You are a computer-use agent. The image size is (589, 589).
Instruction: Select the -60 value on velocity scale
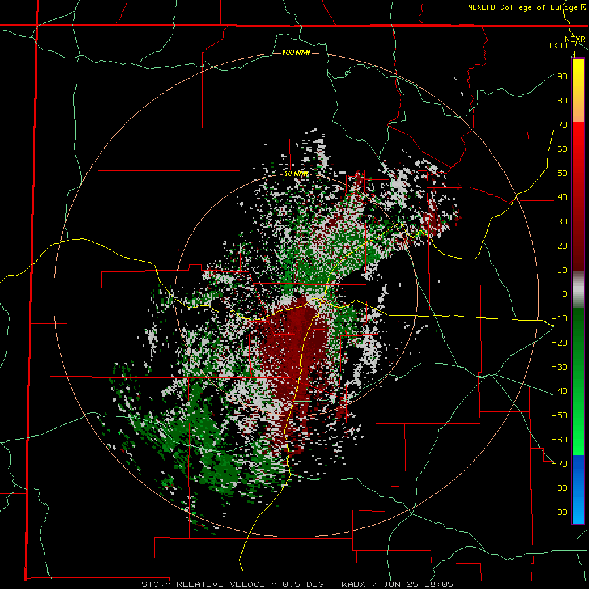pos(560,440)
